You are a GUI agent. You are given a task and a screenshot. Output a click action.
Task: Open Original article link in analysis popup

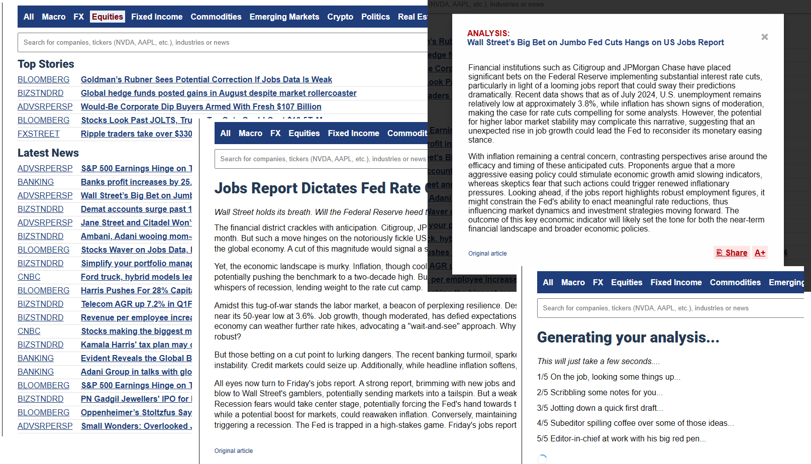[x=487, y=254]
